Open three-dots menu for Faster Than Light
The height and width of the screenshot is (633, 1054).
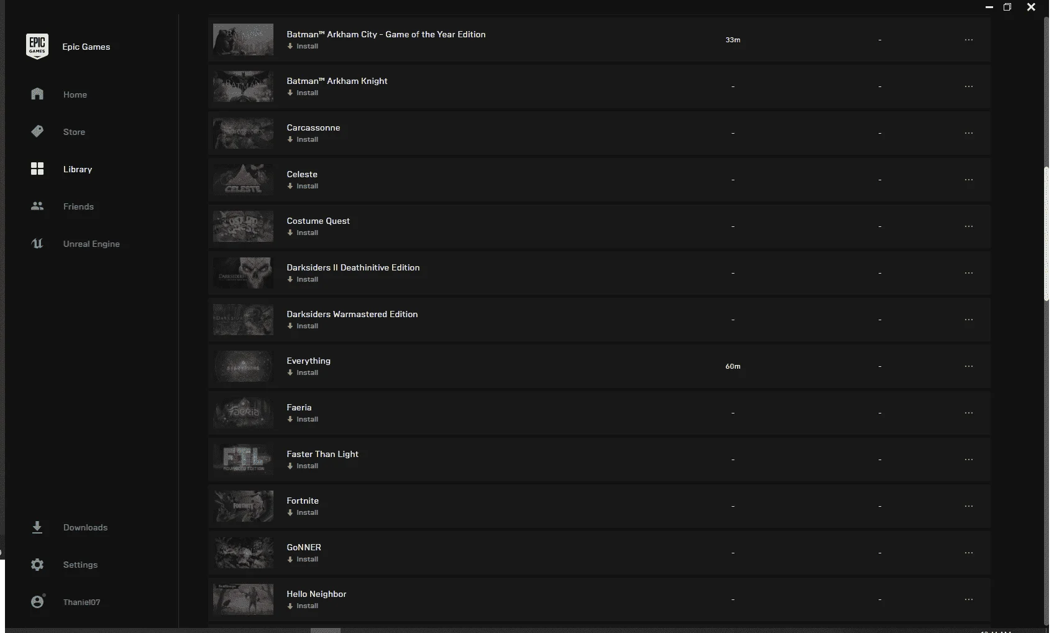coord(969,460)
